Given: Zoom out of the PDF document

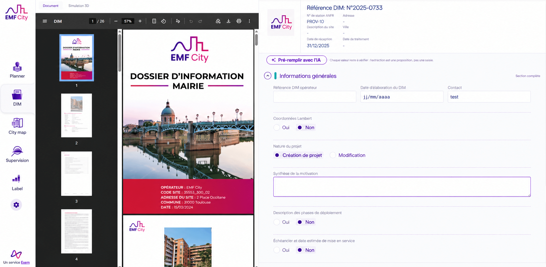Looking at the screenshot, I should click(116, 21).
